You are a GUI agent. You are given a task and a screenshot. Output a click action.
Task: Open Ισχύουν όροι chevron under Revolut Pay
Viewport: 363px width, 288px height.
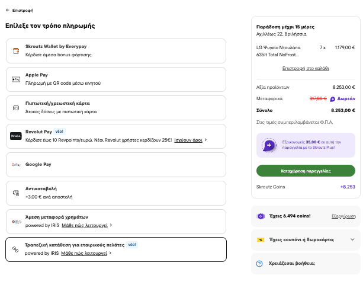205,140
